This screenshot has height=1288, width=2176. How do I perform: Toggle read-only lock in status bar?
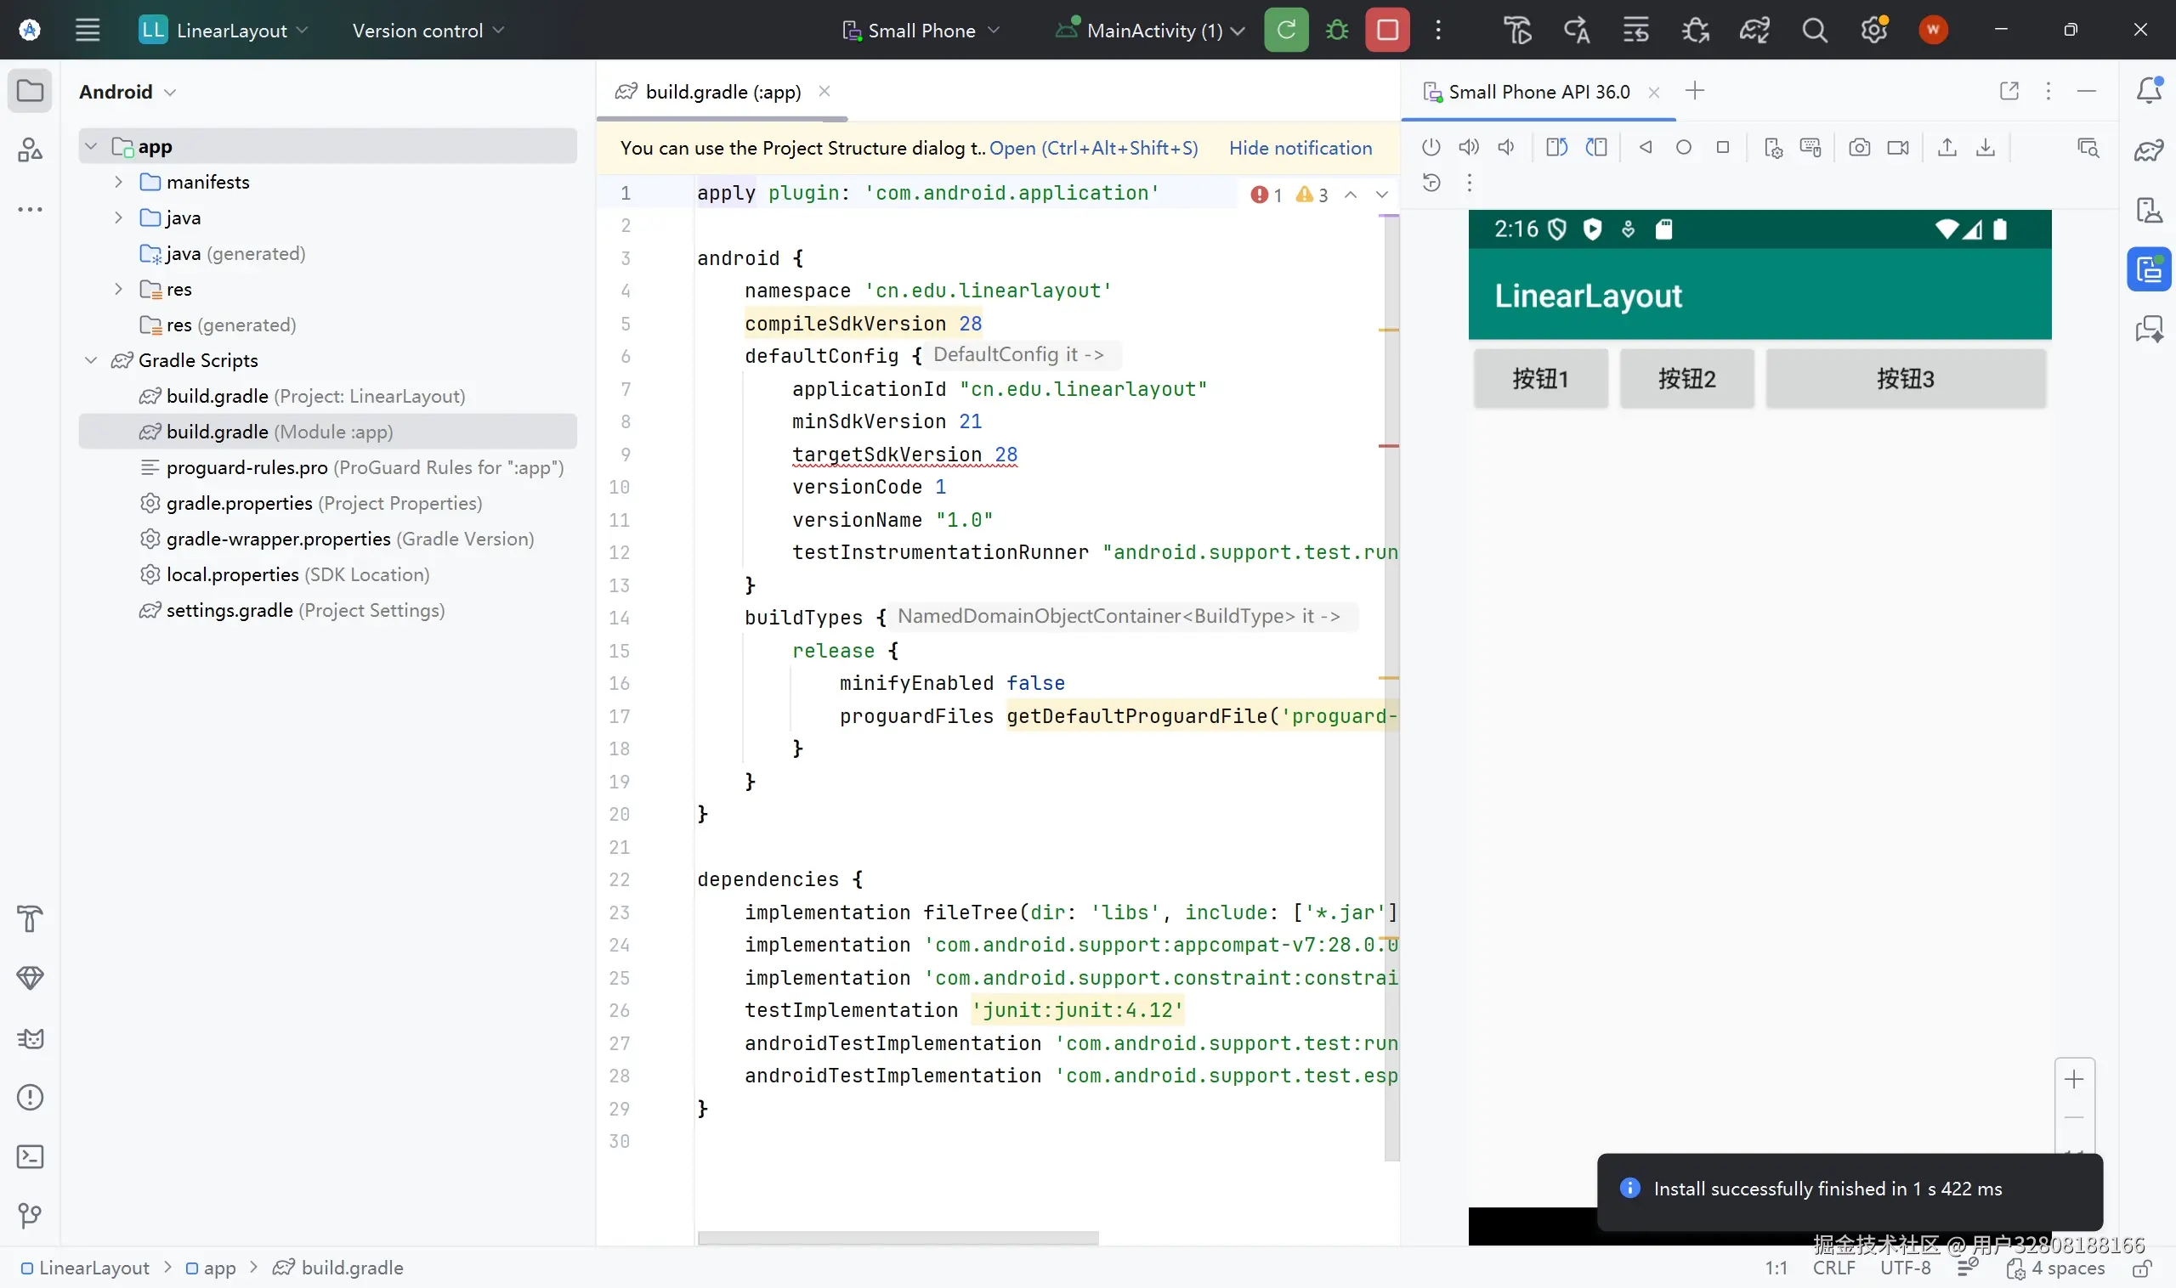coord(2142,1268)
